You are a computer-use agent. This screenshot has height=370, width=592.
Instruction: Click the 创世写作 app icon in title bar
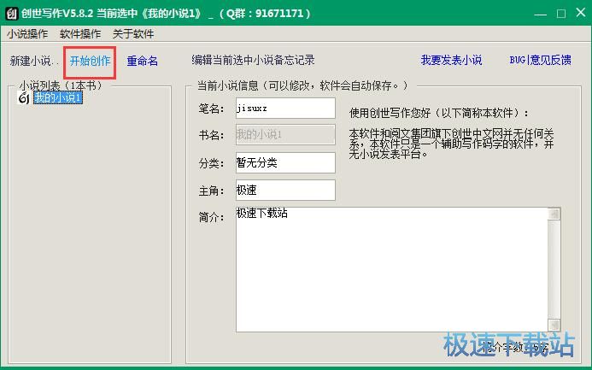click(x=12, y=13)
